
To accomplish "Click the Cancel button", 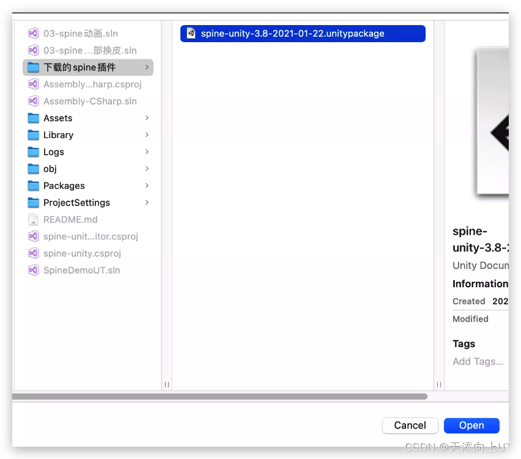I will coord(410,425).
